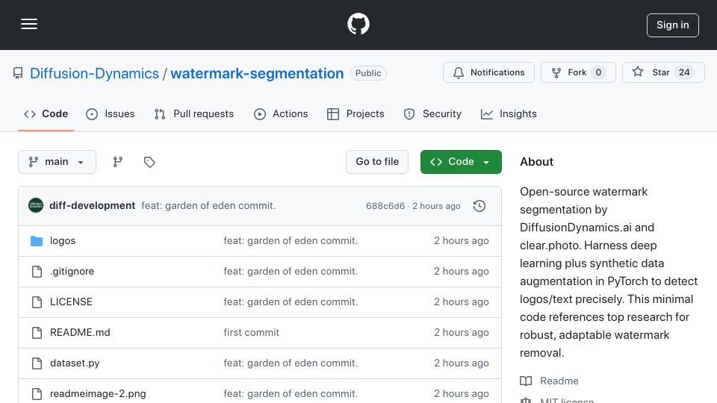Click the Readme book icon in About
717x403 pixels.
coord(526,381)
